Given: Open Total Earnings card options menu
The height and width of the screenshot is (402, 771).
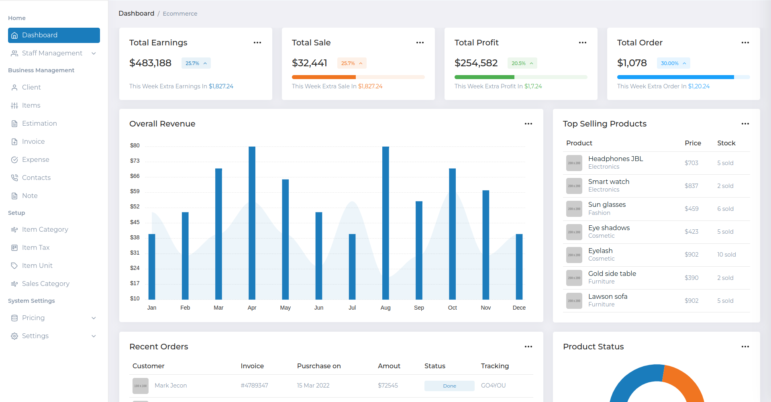Looking at the screenshot, I should [x=257, y=43].
